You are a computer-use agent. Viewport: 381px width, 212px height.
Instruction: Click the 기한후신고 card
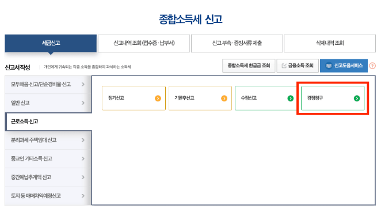click(200, 98)
